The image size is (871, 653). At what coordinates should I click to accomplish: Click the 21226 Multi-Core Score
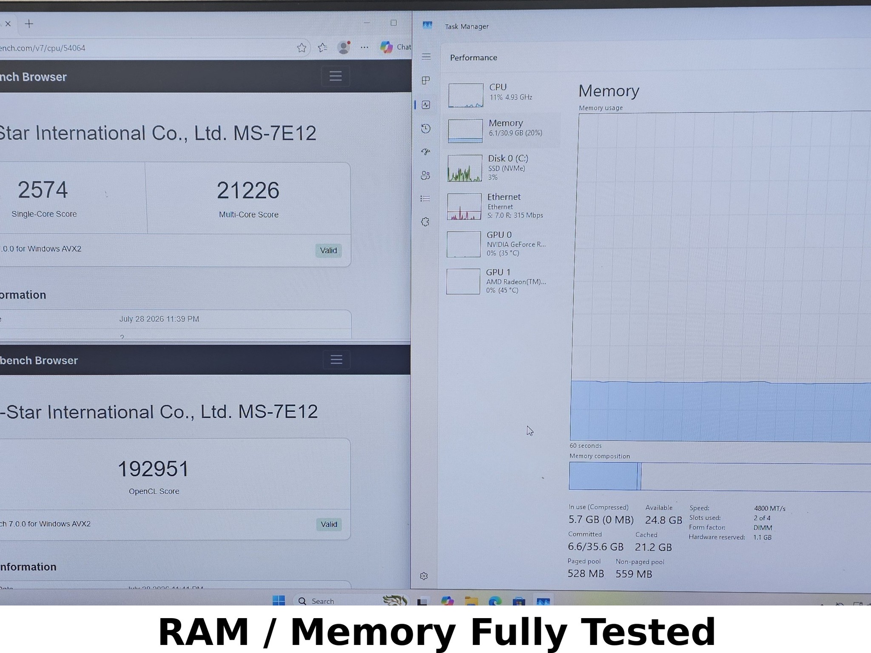(248, 190)
